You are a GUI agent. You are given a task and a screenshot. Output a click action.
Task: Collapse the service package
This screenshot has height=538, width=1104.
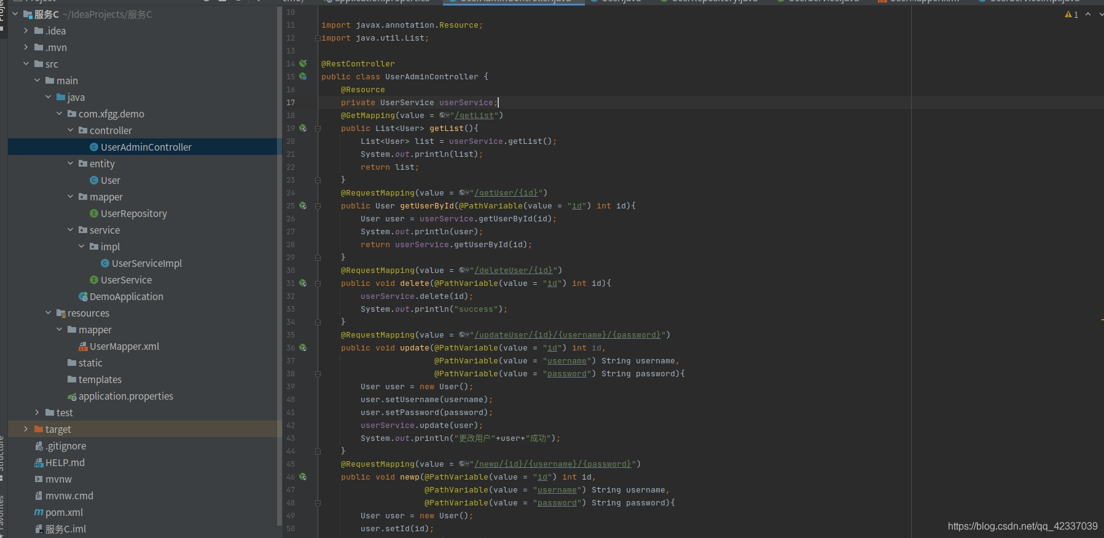(70, 229)
